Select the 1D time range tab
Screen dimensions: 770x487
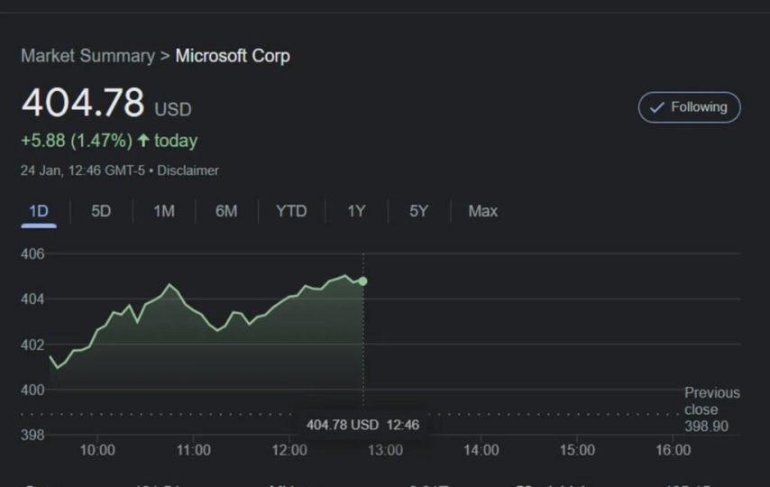click(38, 211)
